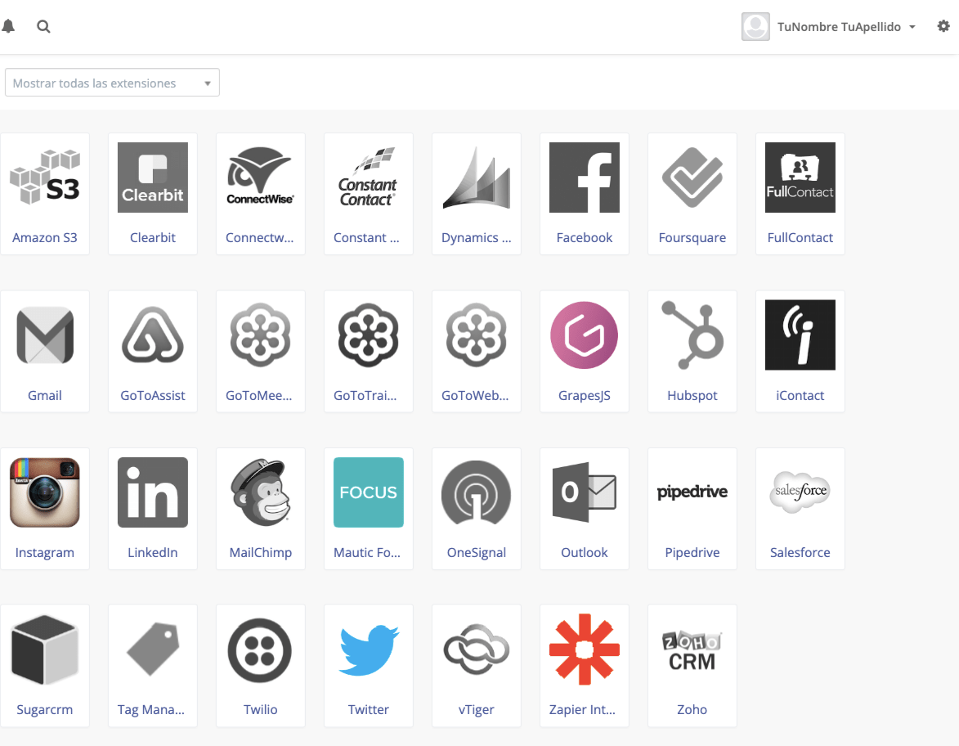Open the Clearbit plugin icon
The image size is (959, 746).
pyautogui.click(x=153, y=178)
